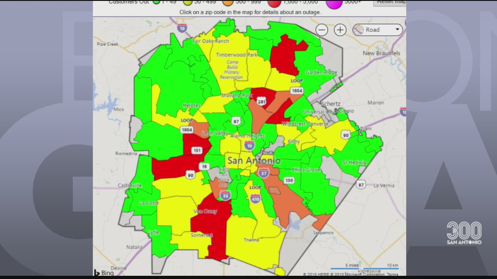Viewport: 497px width, 279px height.
Task: Click the Loop 410 shield icon
Action: [x=255, y=198]
